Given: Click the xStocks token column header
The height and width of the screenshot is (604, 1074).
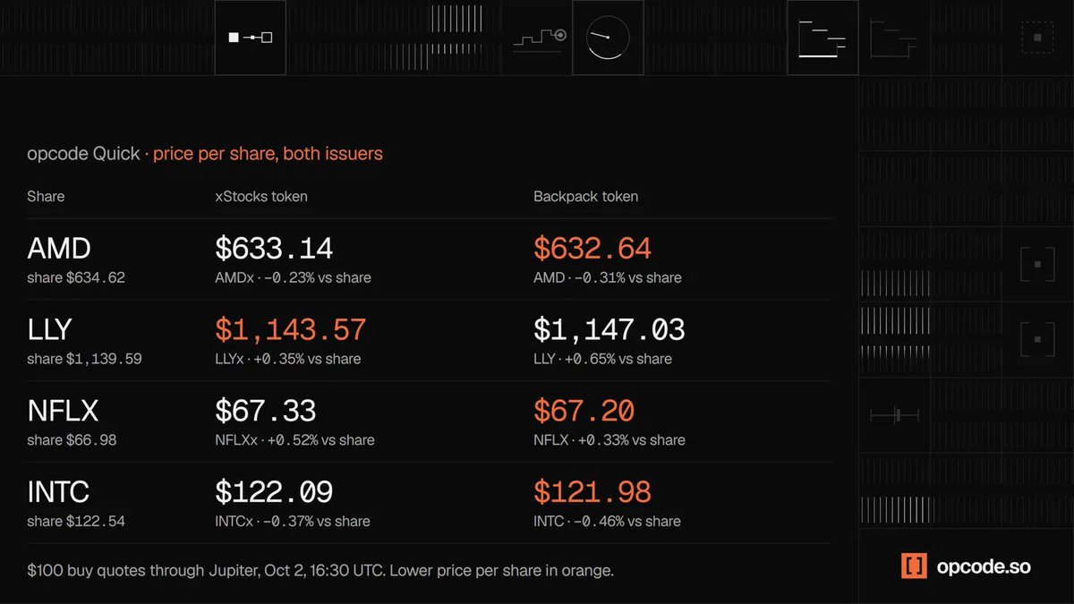Looking at the screenshot, I should click(261, 196).
